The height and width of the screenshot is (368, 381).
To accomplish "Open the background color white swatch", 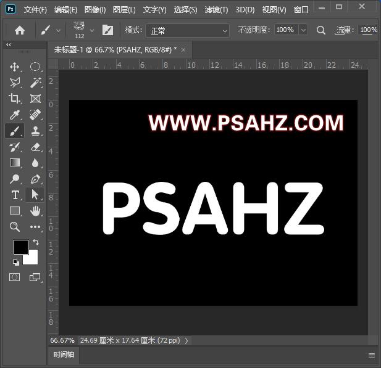I will point(32,258).
